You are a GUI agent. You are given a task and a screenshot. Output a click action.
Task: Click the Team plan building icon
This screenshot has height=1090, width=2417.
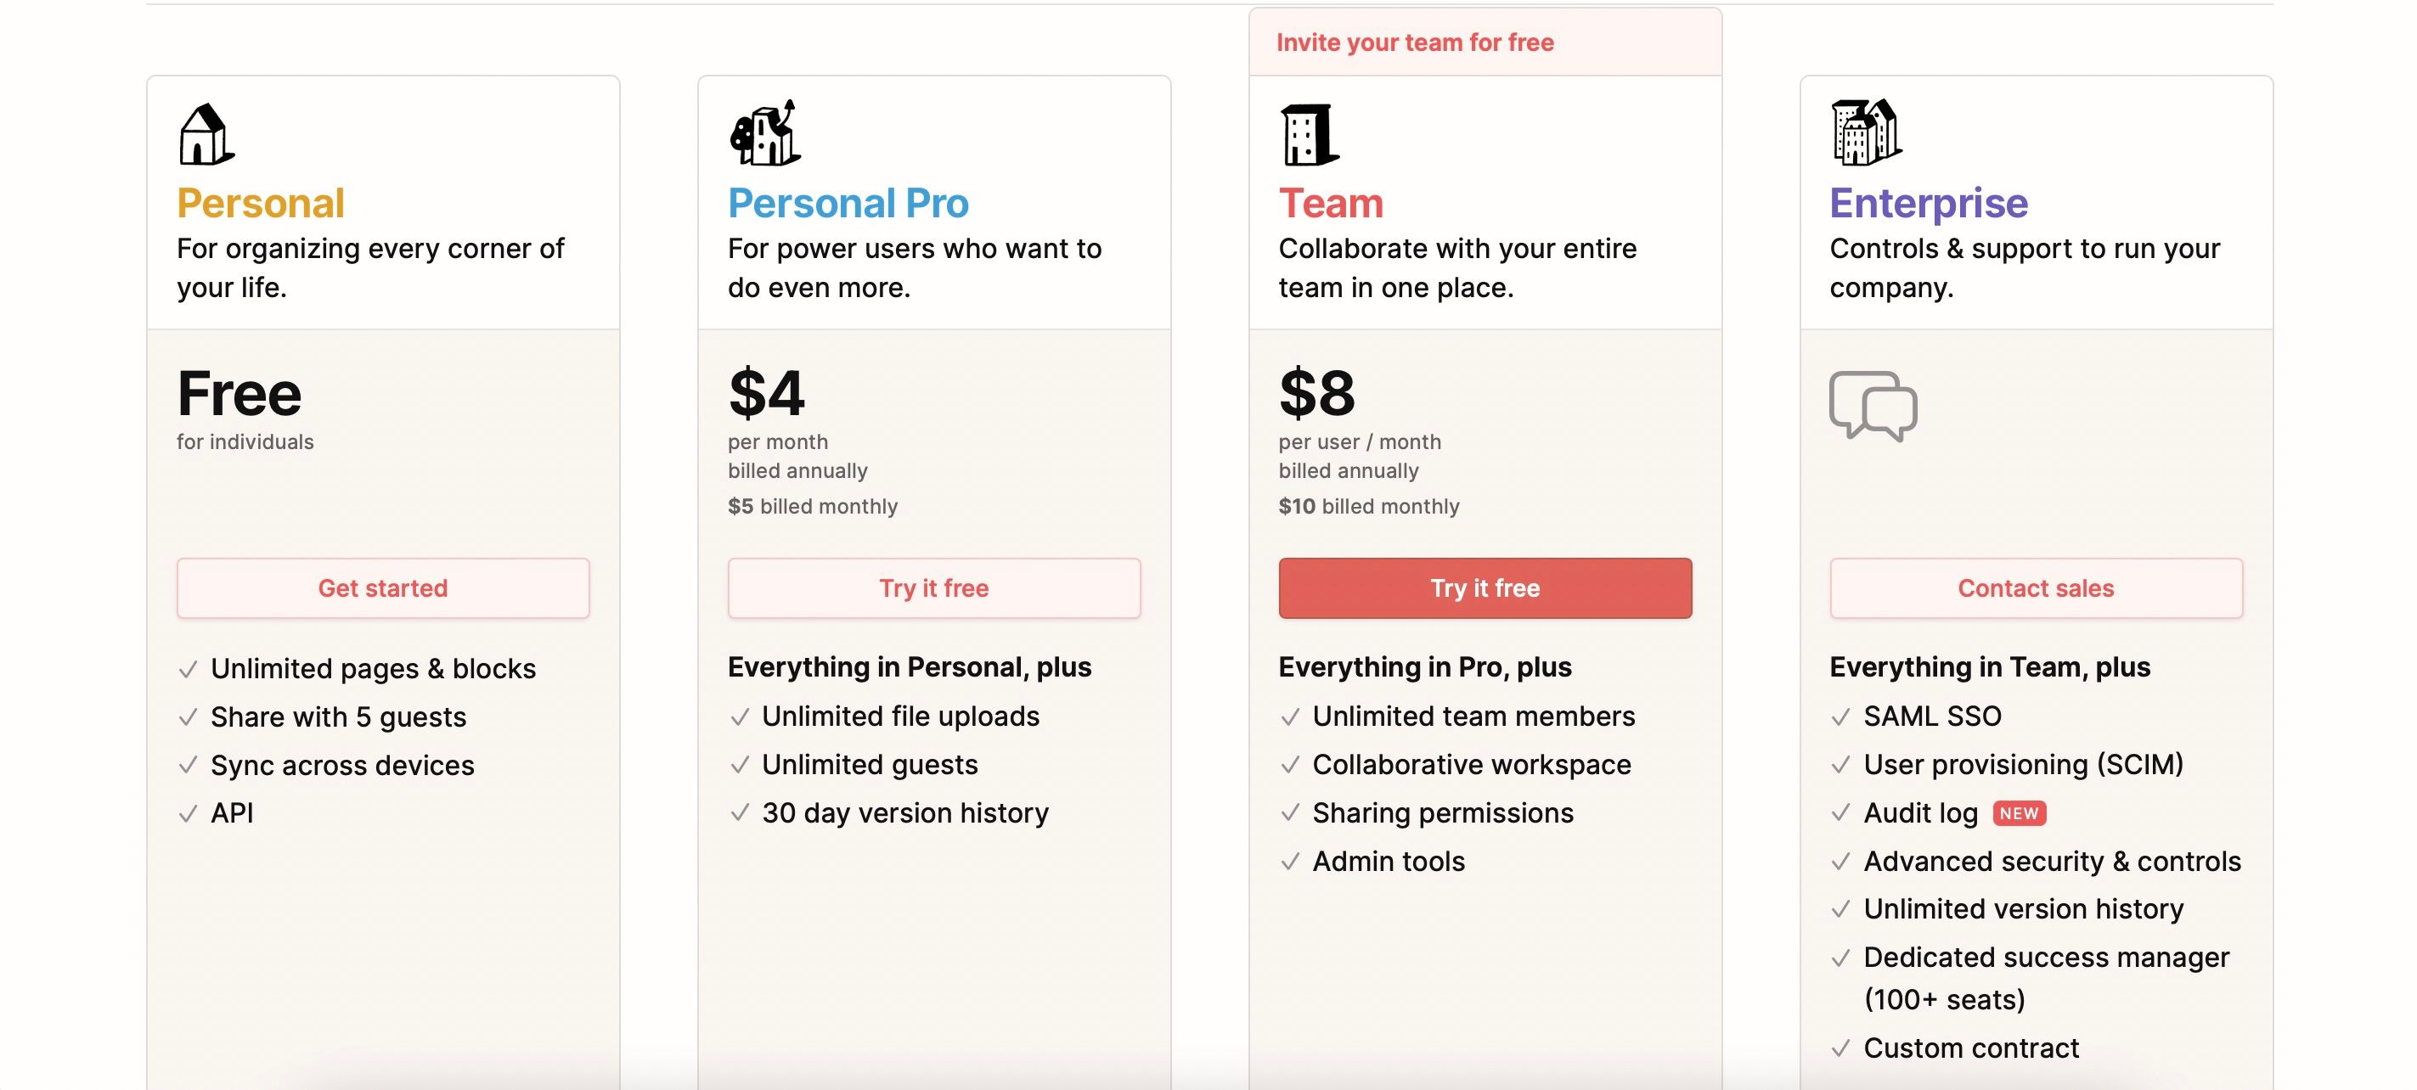pos(1309,134)
